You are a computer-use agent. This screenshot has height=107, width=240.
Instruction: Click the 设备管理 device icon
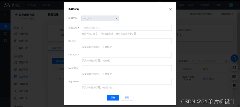(x=16, y=77)
